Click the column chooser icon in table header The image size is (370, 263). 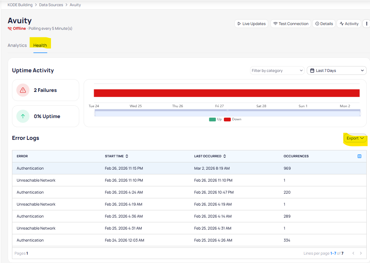tap(359, 156)
